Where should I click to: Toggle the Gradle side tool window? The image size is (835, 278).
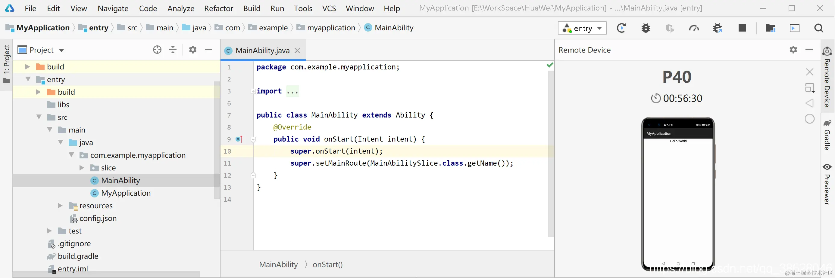[x=827, y=135]
